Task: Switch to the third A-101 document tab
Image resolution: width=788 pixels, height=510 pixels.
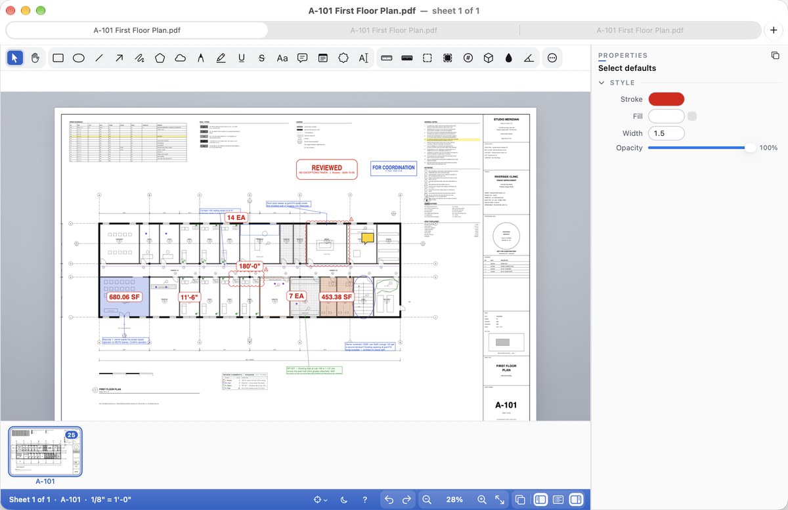Action: tap(640, 30)
